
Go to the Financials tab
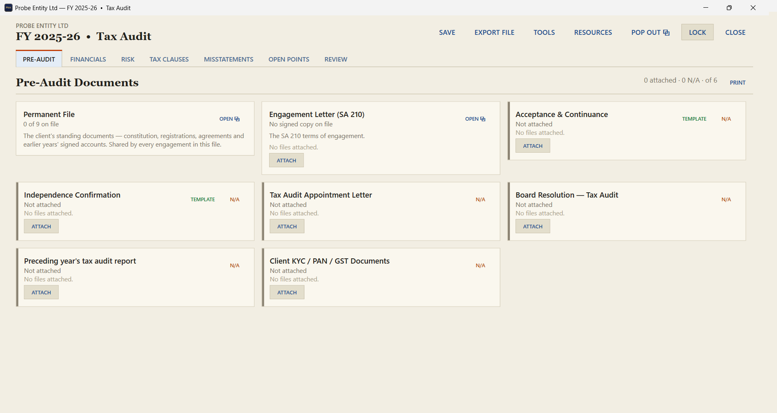click(88, 59)
